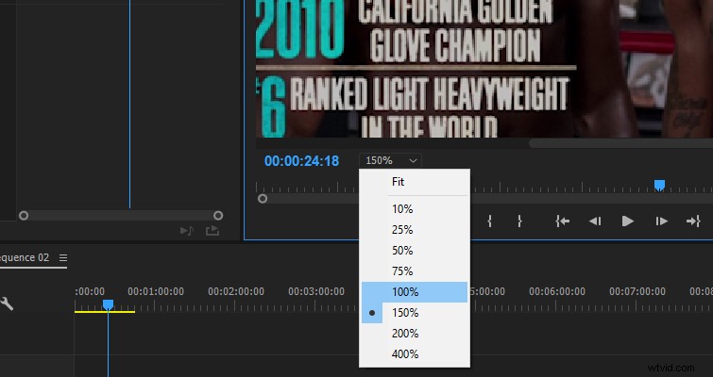Click the timeline playhead marker
This screenshot has height=377, width=713.
pos(108,304)
